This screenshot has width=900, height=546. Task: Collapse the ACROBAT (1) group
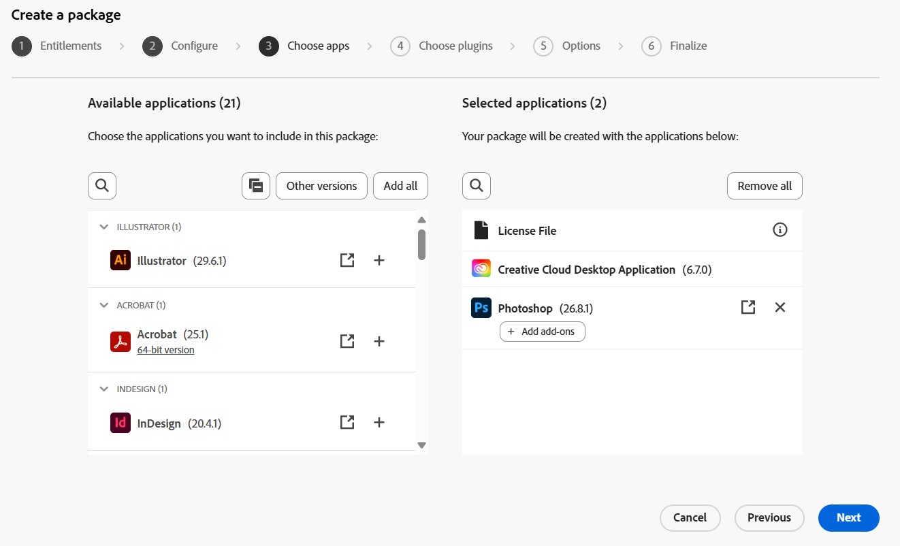[x=104, y=305]
